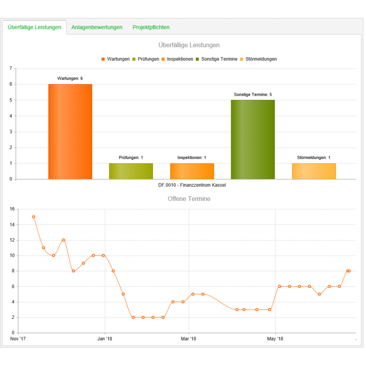Viewport: 366px width, 366px height.
Task: Click the Wartungen bar with value 6
Action: point(70,132)
